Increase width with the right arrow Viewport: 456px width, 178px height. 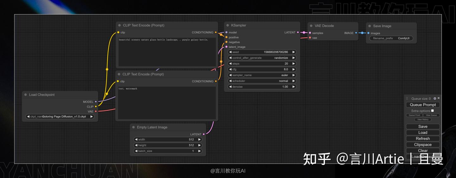click(199, 139)
